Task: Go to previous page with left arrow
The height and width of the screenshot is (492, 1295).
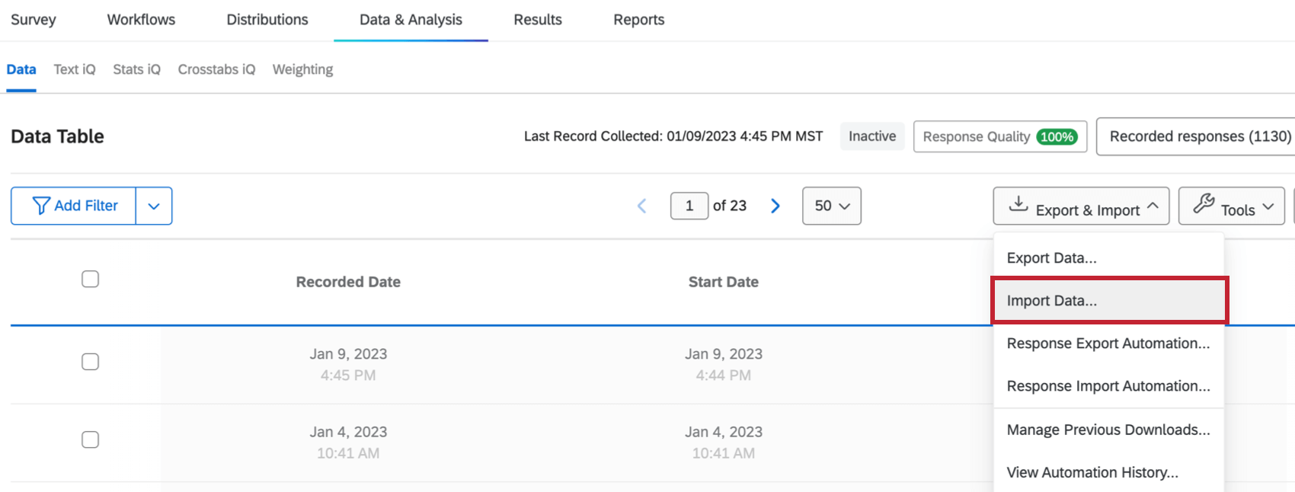Action: pos(641,206)
